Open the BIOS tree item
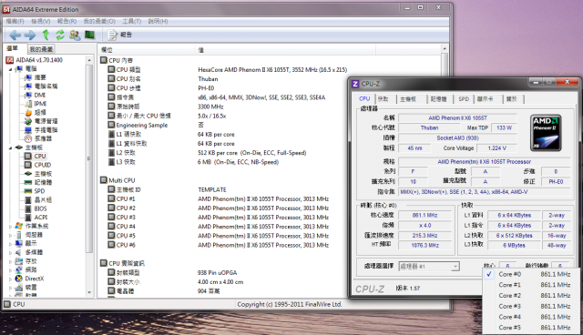This screenshot has height=335, width=583. (x=40, y=208)
